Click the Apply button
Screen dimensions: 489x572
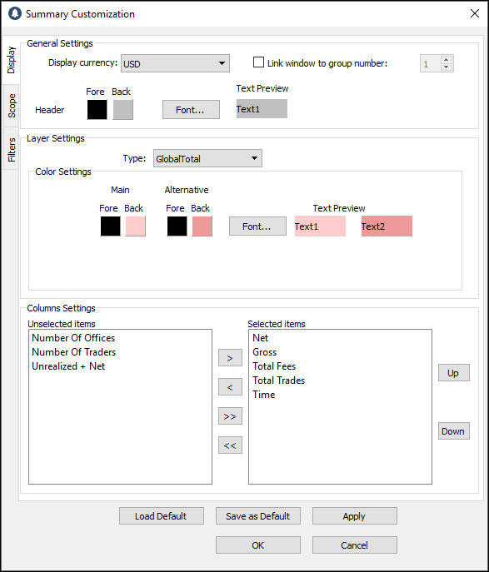coord(354,516)
